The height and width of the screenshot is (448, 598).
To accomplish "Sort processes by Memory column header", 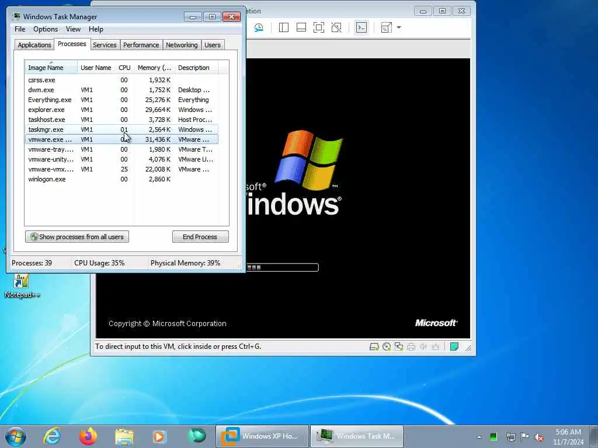I will click(154, 68).
